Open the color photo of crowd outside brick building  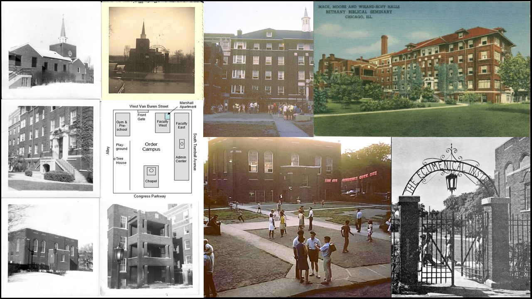pos(258,69)
